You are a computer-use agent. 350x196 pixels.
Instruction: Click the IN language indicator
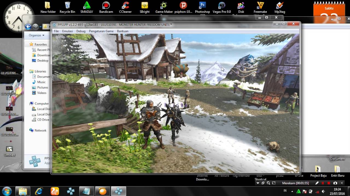point(285,191)
